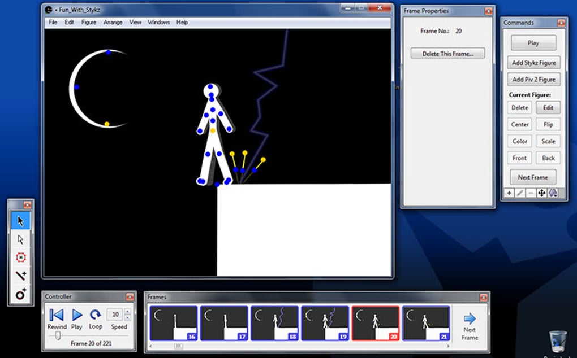The height and width of the screenshot is (358, 577).
Task: Close the Frame Properties panel
Action: (488, 11)
